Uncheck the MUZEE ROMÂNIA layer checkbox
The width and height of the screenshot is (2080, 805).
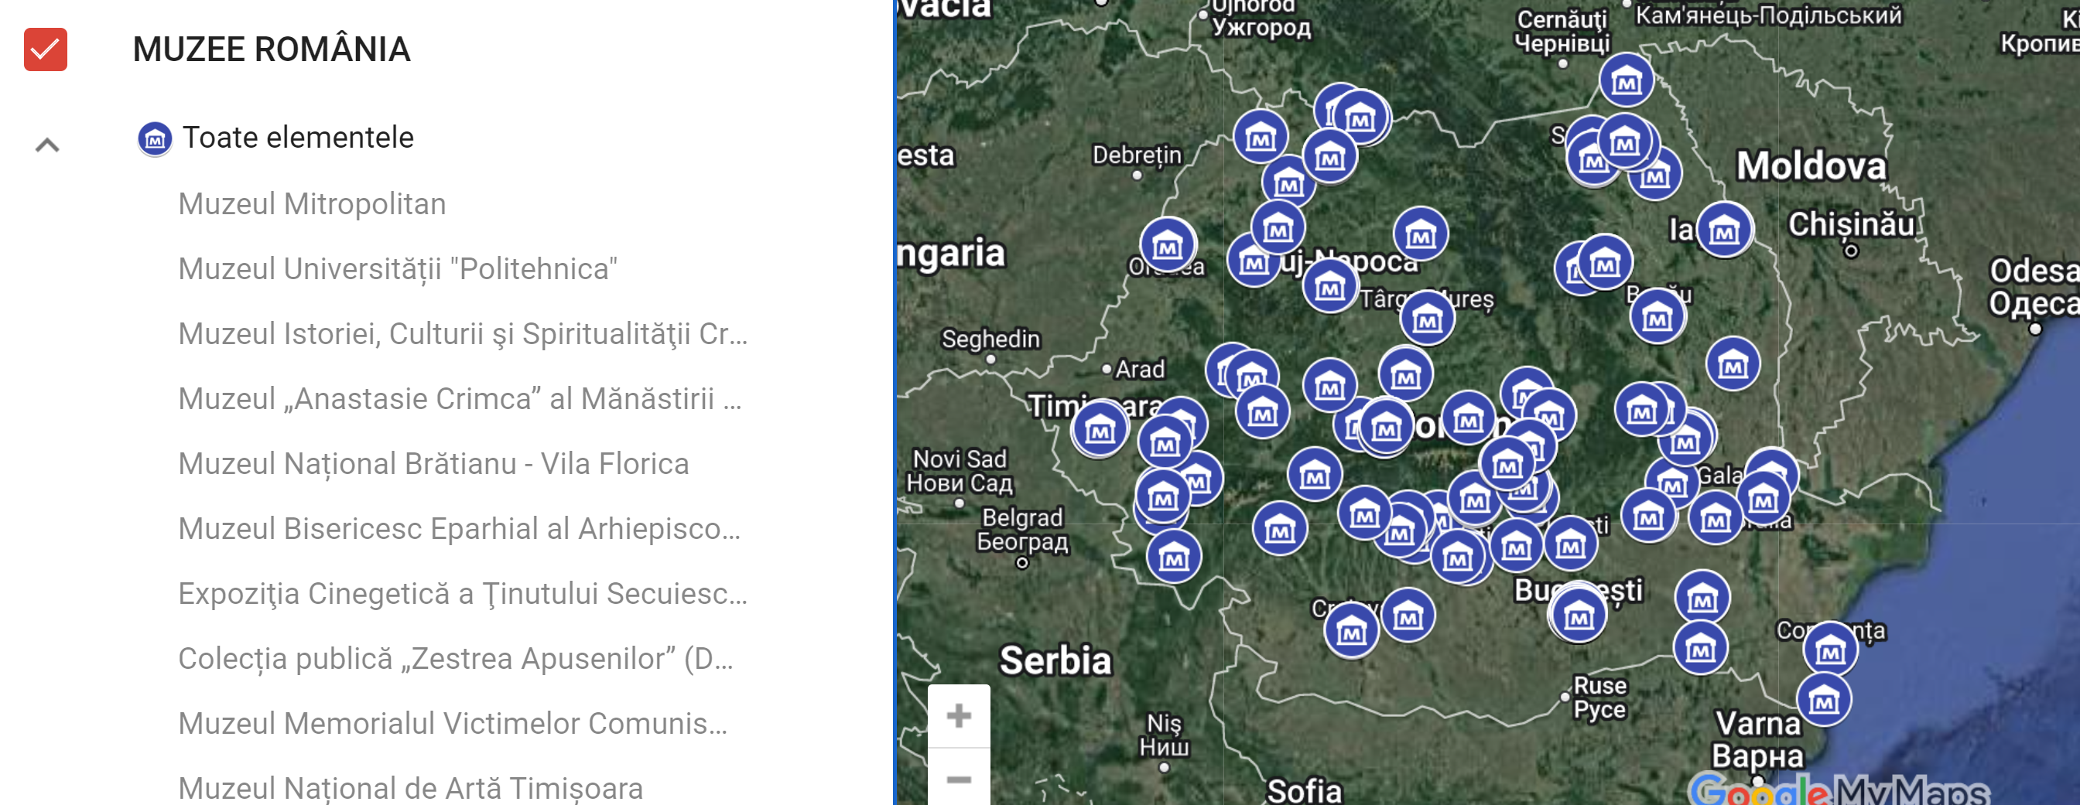tap(45, 49)
